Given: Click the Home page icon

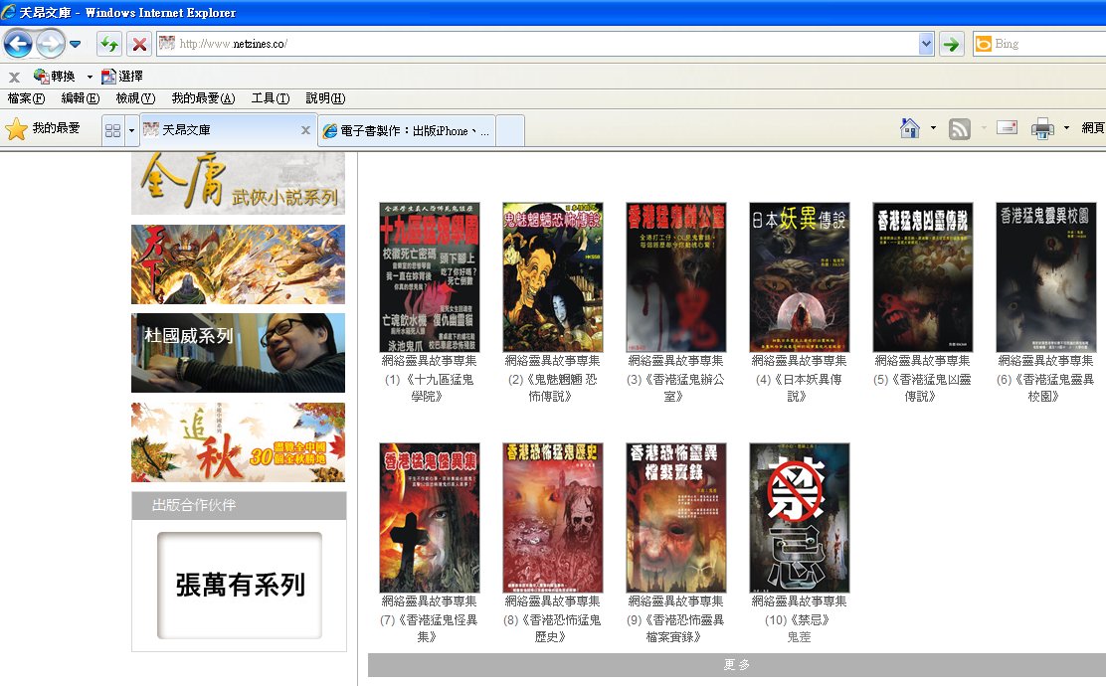Looking at the screenshot, I should tap(910, 128).
